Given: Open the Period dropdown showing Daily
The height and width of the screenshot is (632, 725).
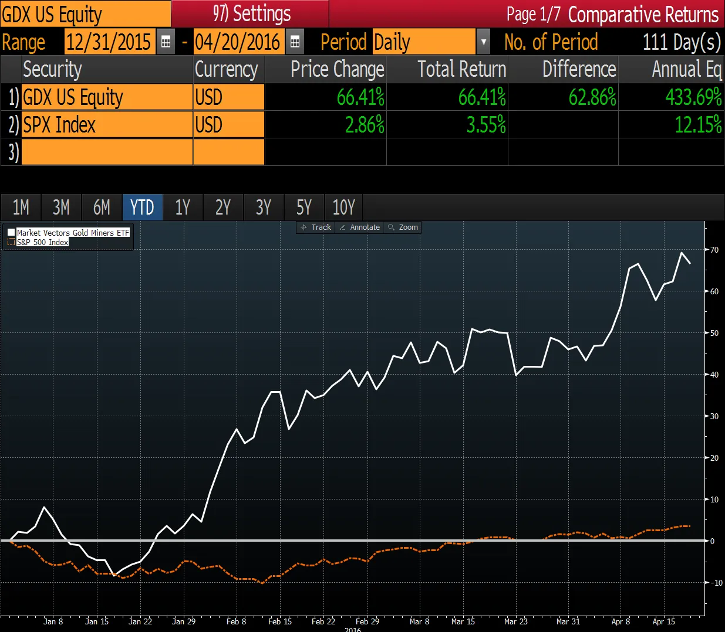Looking at the screenshot, I should pos(483,42).
